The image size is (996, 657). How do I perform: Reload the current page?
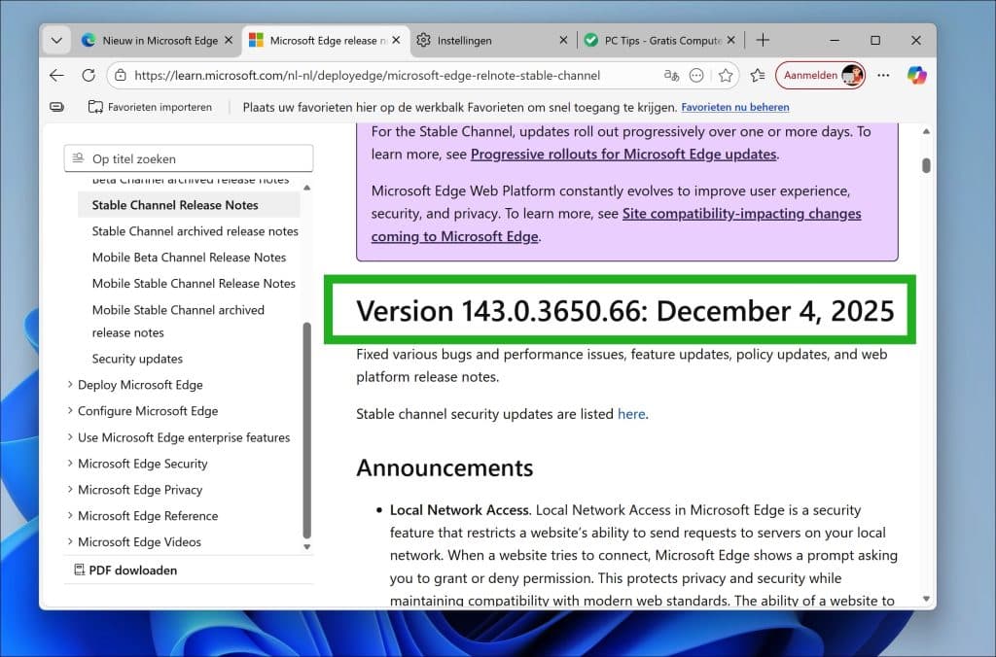[88, 75]
